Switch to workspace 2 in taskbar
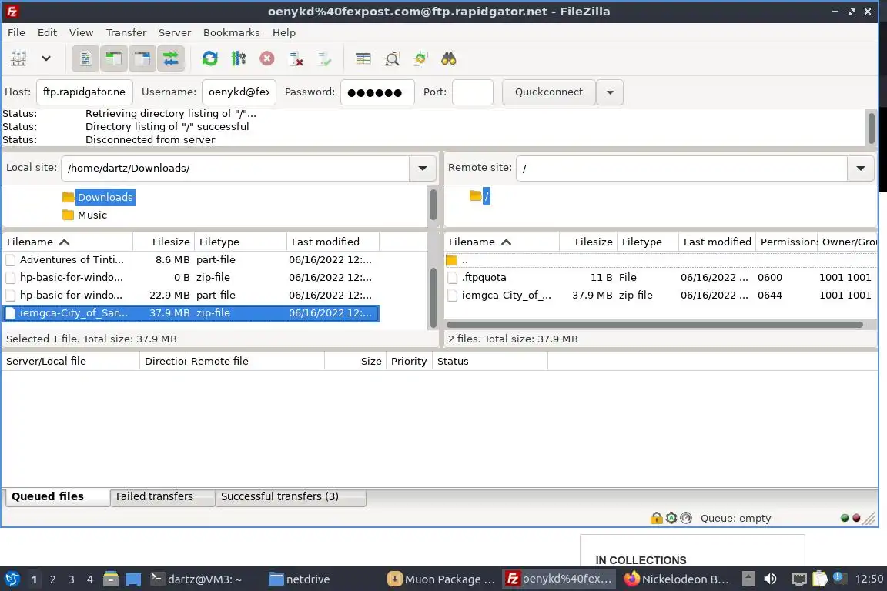The height and width of the screenshot is (591, 887). click(52, 579)
